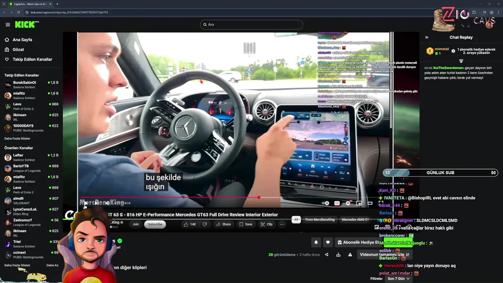Viewport: 503px width, 283px height.
Task: Expand recommended list via bottom Daha Fazla Göster
Action: coord(17,265)
